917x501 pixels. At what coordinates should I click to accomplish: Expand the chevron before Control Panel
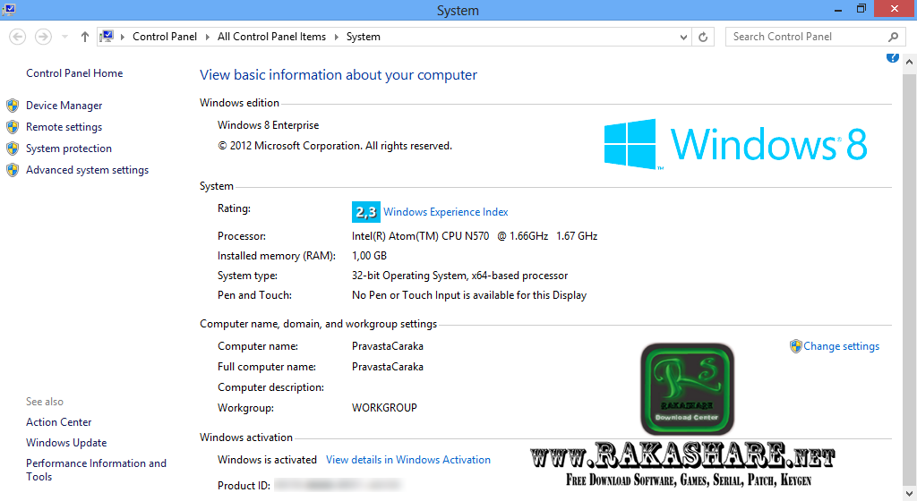coord(123,37)
